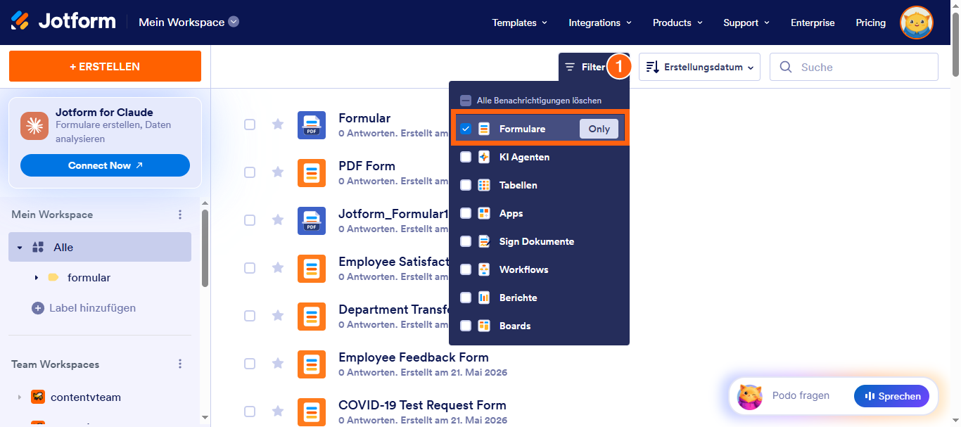Open the COVID-19 Test Request Form title

pos(422,405)
